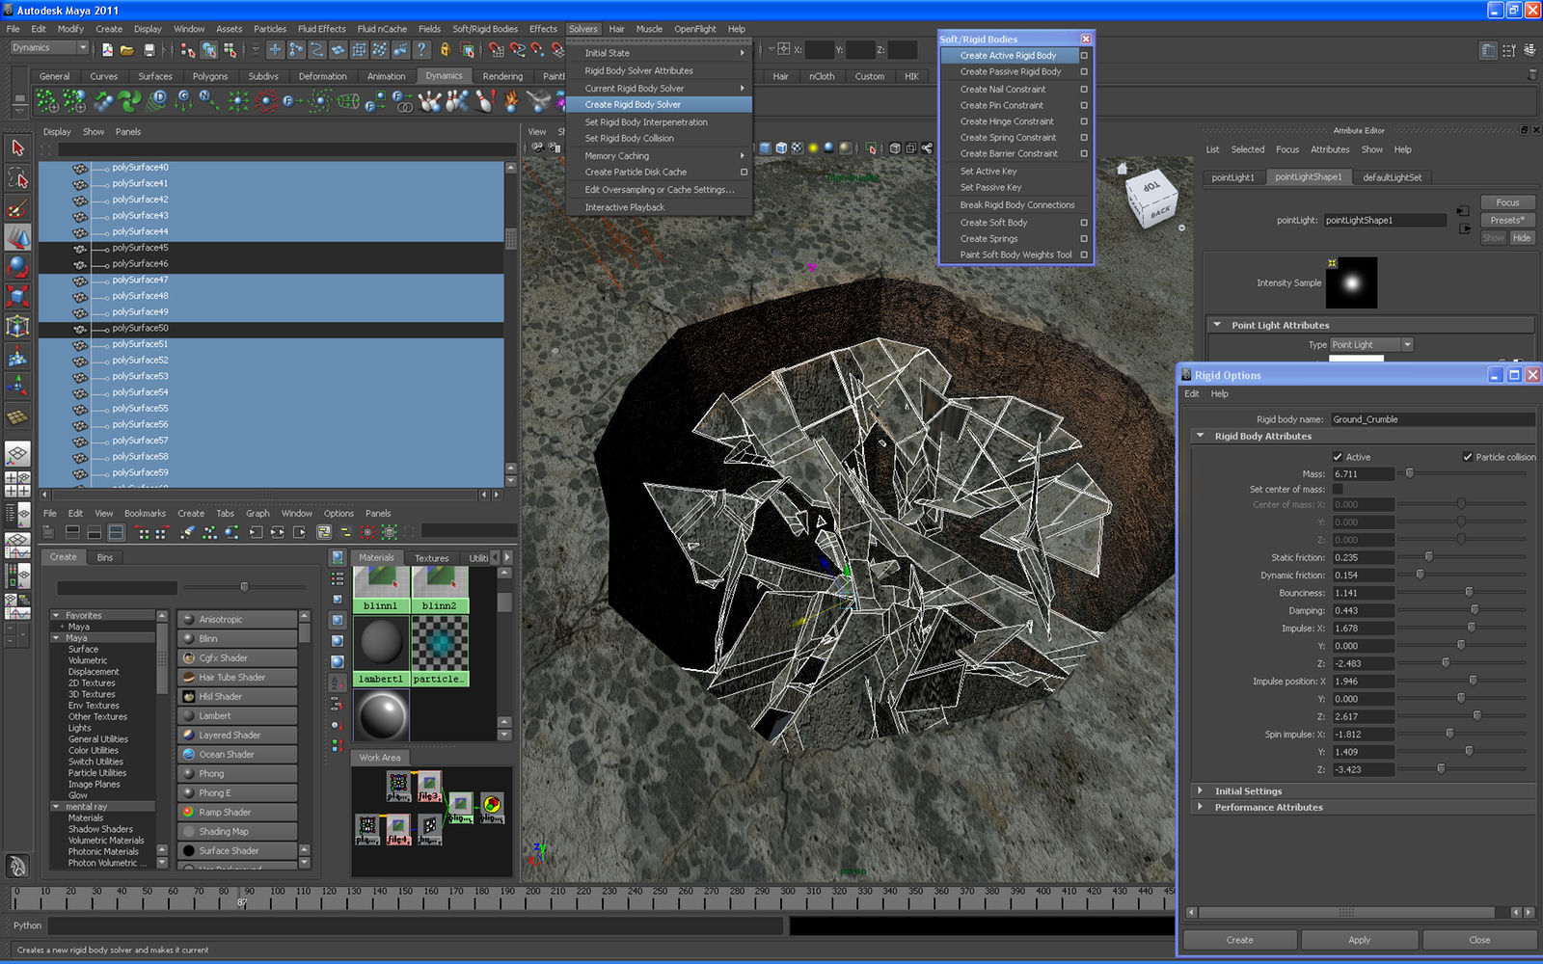The width and height of the screenshot is (1543, 964).
Task: Open the Bins tab
Action: pos(105,557)
